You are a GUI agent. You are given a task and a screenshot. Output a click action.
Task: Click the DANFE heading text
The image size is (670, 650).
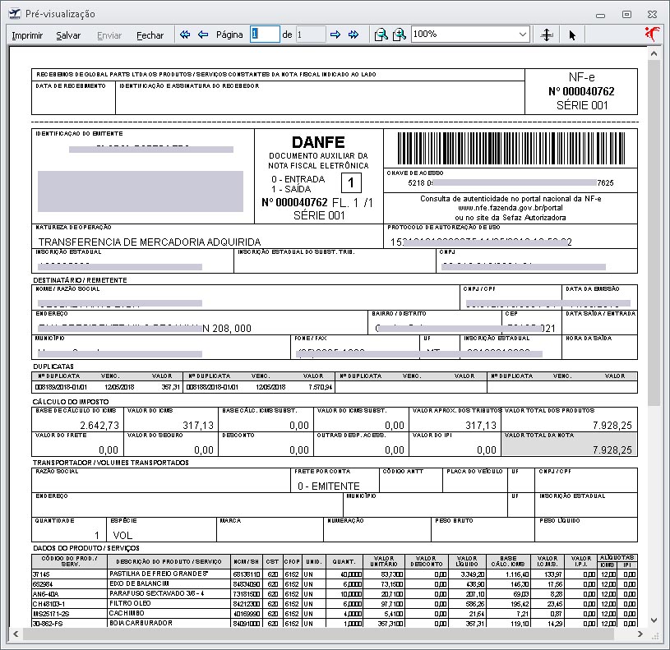point(318,142)
